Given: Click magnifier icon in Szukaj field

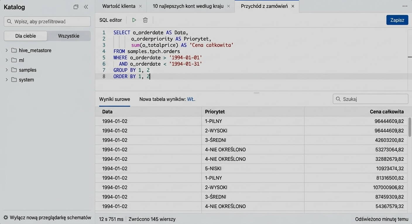Looking at the screenshot, I should [338, 99].
